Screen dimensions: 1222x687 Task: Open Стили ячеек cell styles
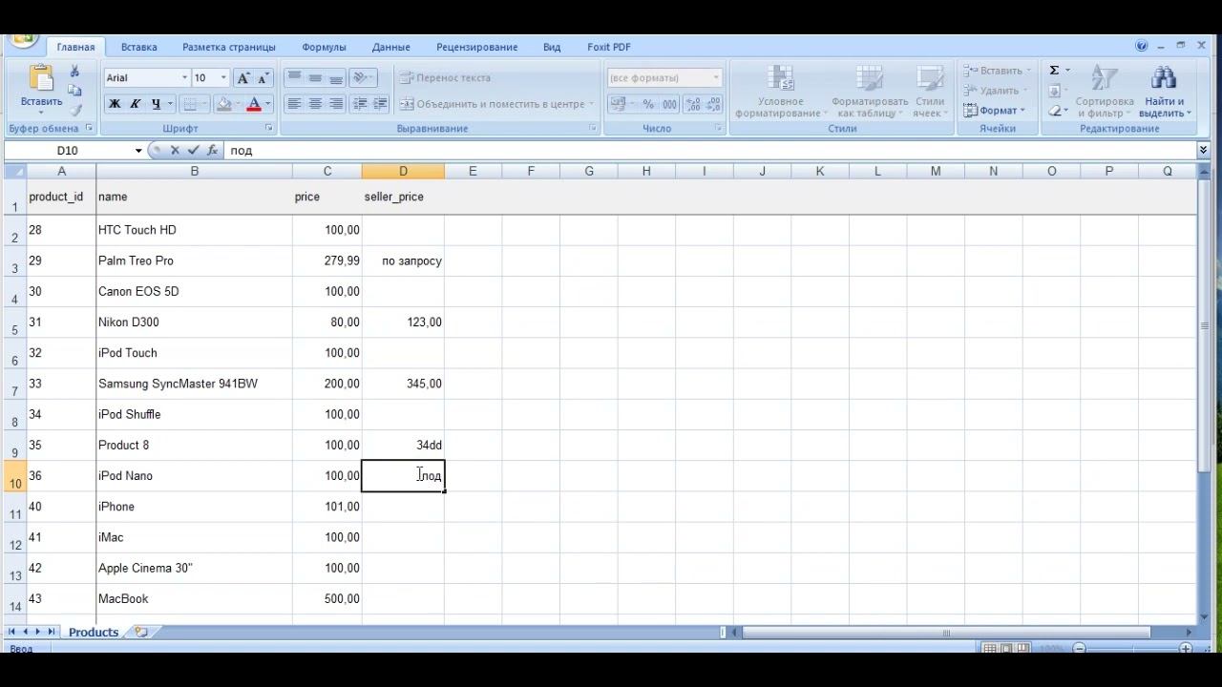coord(929,93)
